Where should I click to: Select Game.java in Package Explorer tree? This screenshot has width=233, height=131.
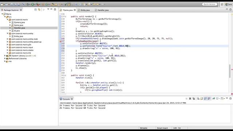19,25
